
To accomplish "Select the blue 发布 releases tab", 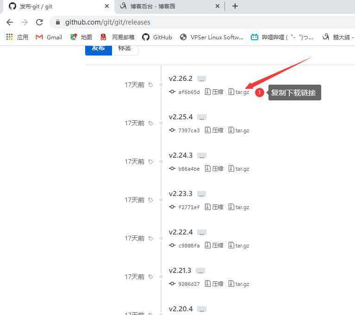I will point(99,50).
